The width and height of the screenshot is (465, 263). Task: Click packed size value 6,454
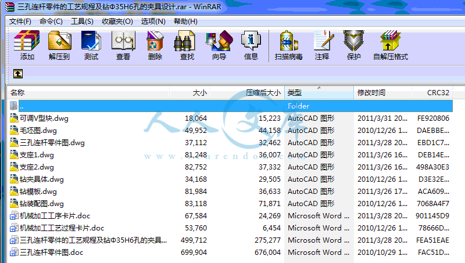271,228
